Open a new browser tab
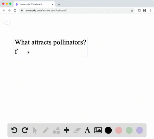 point(59,4)
